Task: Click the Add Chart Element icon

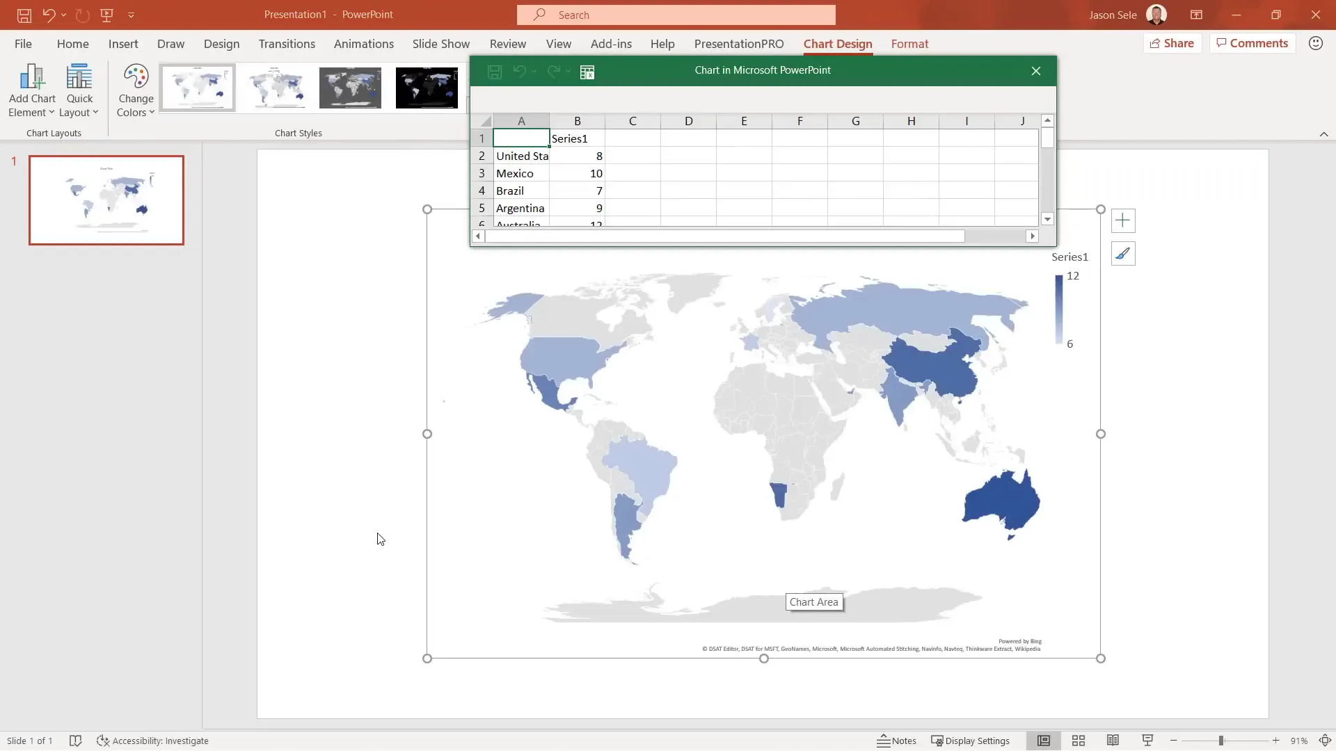Action: click(x=32, y=77)
